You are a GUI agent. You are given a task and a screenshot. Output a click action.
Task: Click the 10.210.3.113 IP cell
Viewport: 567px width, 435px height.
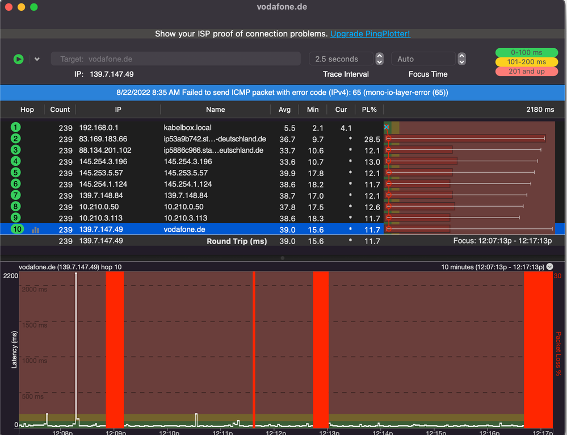click(x=101, y=218)
